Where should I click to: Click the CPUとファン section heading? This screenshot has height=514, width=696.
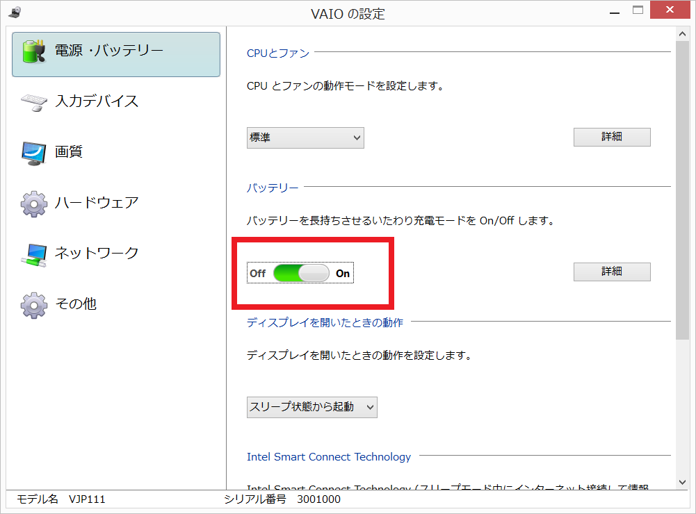(278, 53)
